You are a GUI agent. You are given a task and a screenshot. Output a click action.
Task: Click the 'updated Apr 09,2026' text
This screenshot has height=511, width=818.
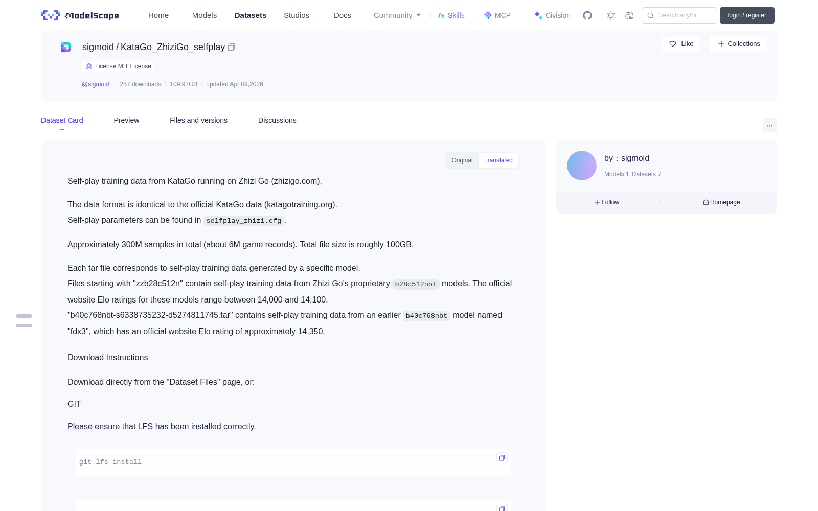pos(235,84)
